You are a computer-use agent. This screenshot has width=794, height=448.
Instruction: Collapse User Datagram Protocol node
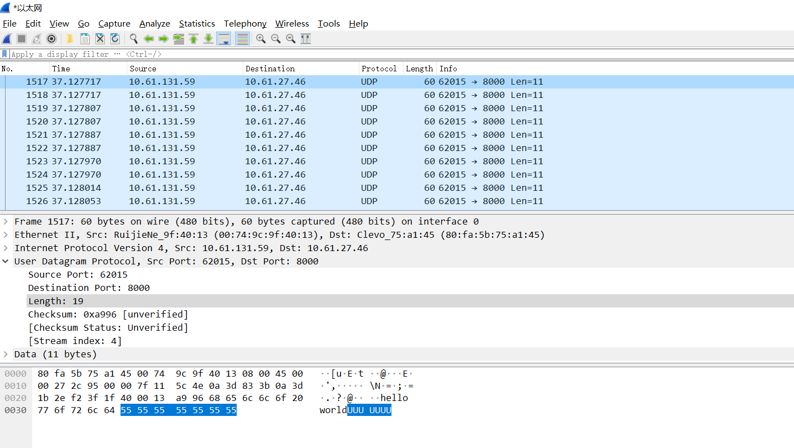[x=6, y=261]
